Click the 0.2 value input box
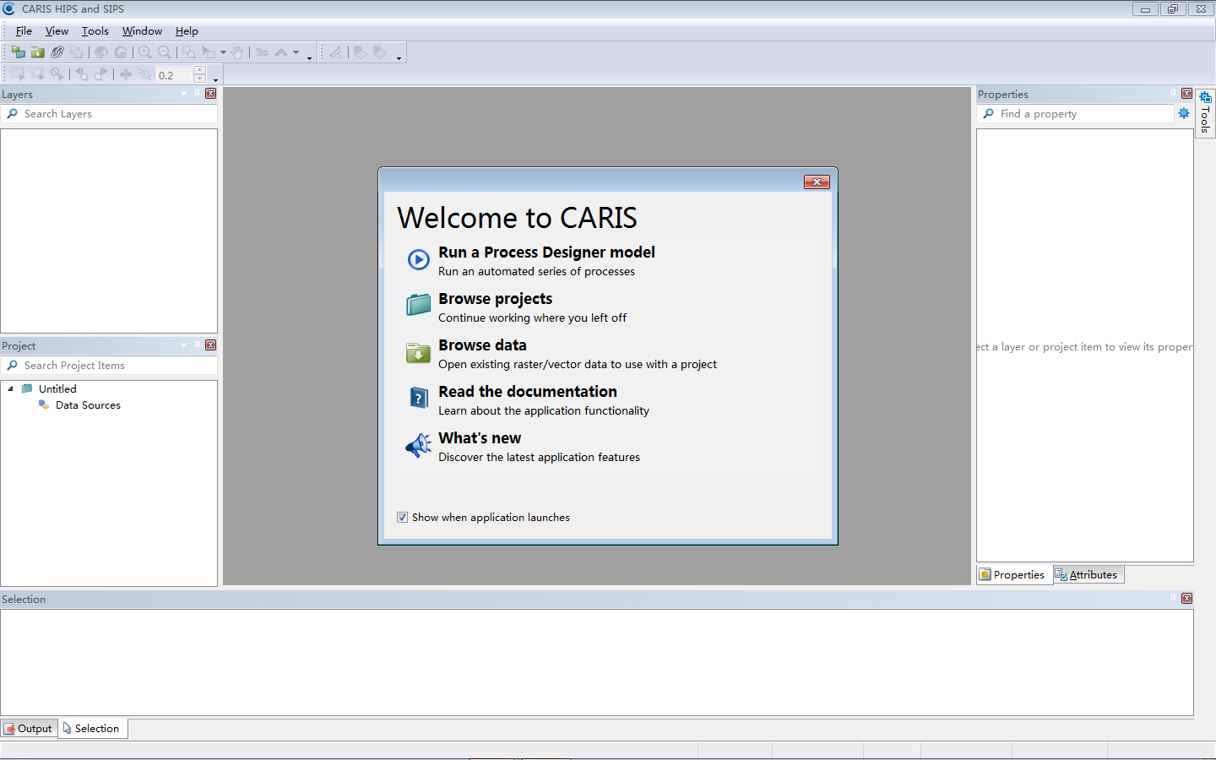The width and height of the screenshot is (1216, 760). tap(174, 74)
